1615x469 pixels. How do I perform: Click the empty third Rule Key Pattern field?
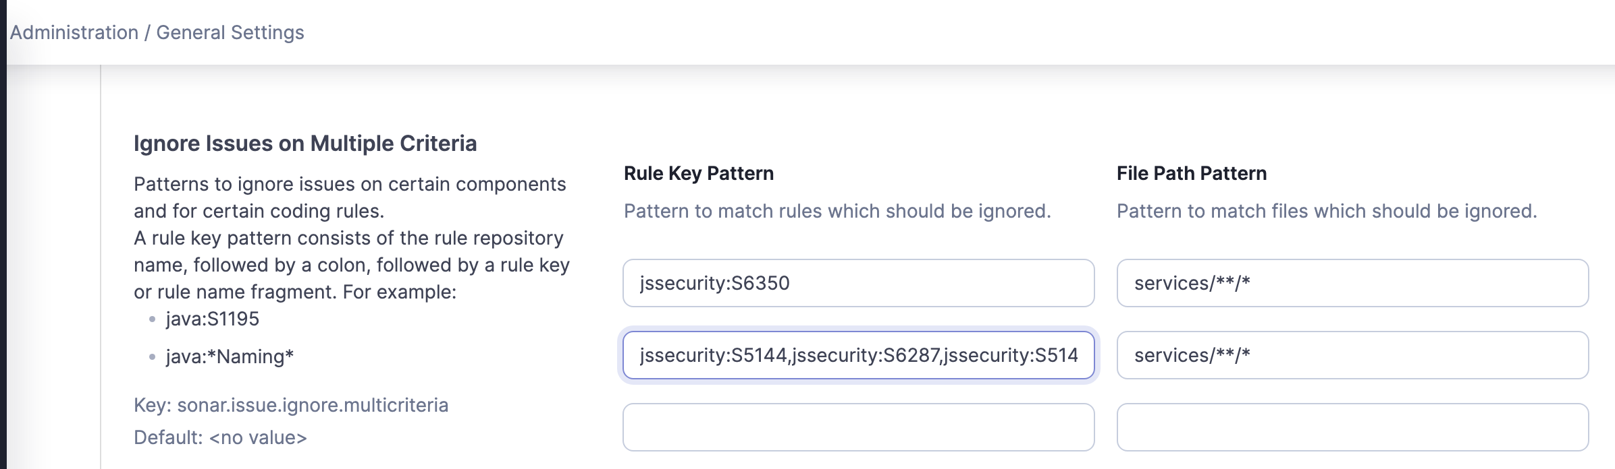(857, 427)
